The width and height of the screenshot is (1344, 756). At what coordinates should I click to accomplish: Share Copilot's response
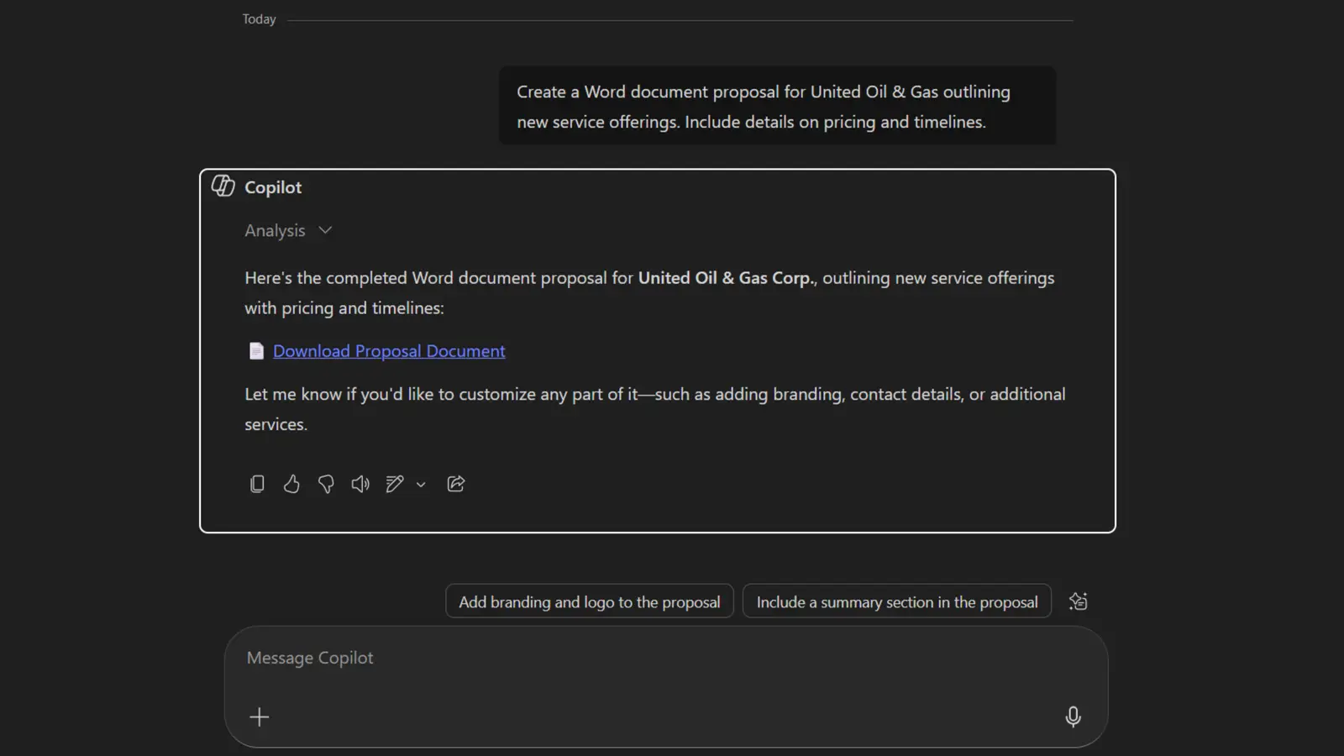click(456, 484)
